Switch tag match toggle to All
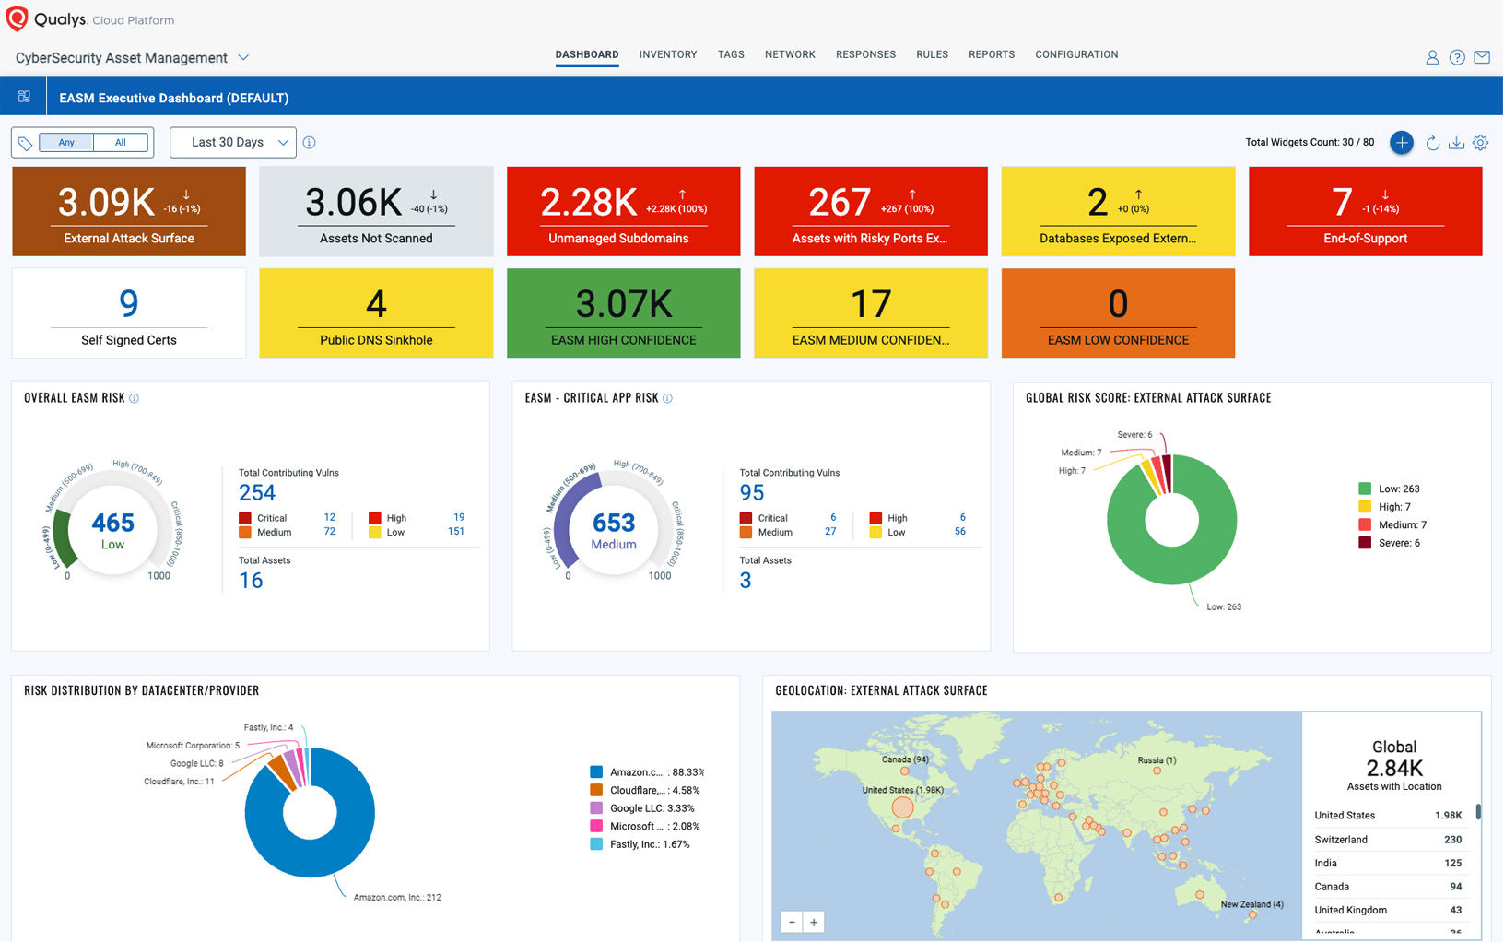Screen dimensions: 1504x942 click(120, 143)
